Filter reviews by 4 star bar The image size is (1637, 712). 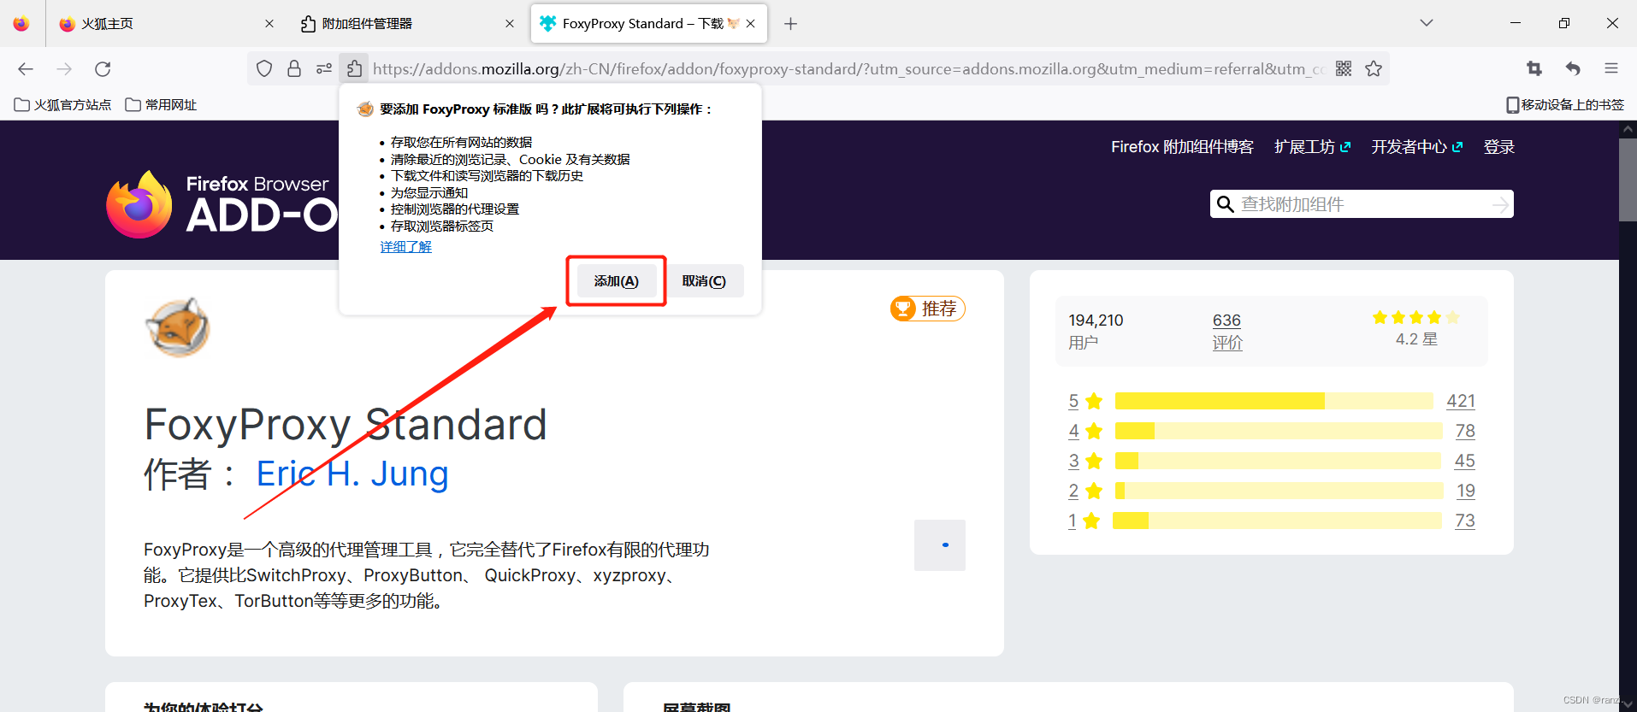click(x=1278, y=431)
